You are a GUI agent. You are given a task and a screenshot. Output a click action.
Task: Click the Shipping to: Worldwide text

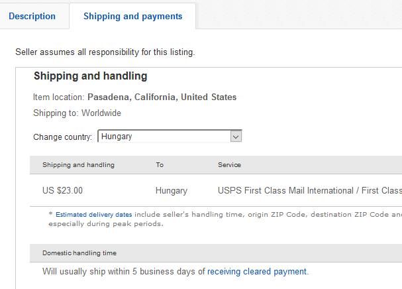point(77,113)
